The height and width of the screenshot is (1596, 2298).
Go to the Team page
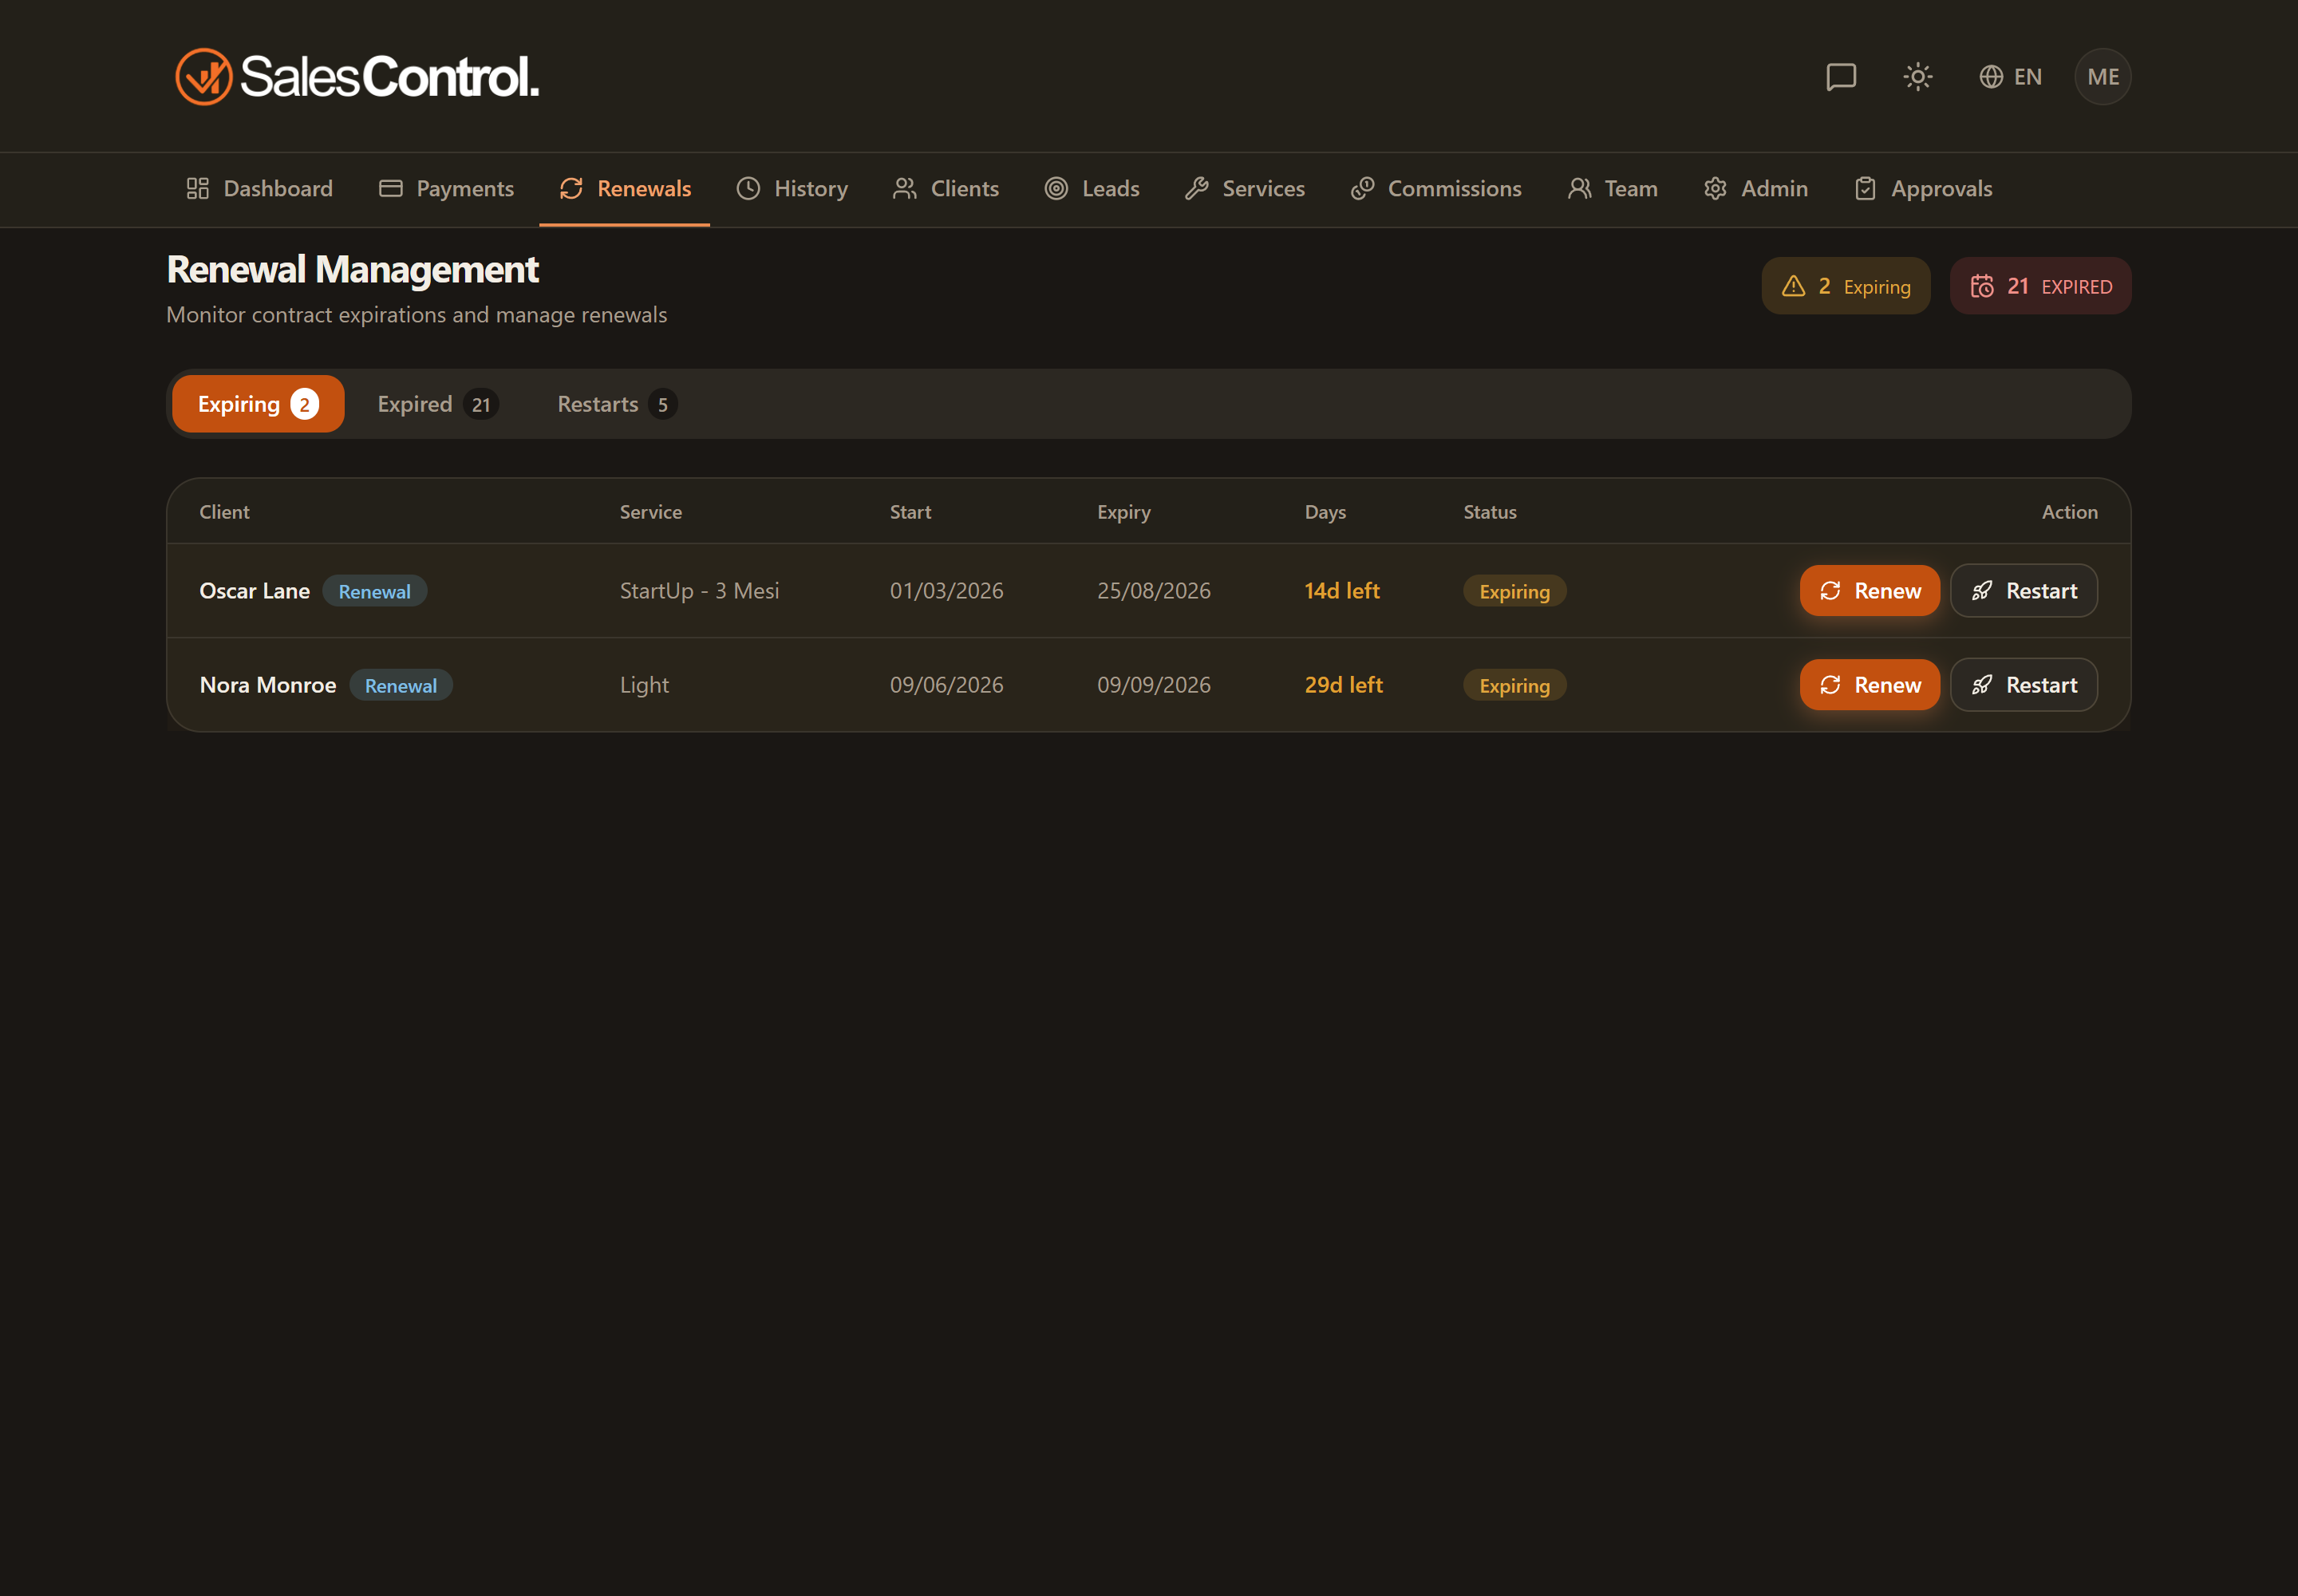1612,189
